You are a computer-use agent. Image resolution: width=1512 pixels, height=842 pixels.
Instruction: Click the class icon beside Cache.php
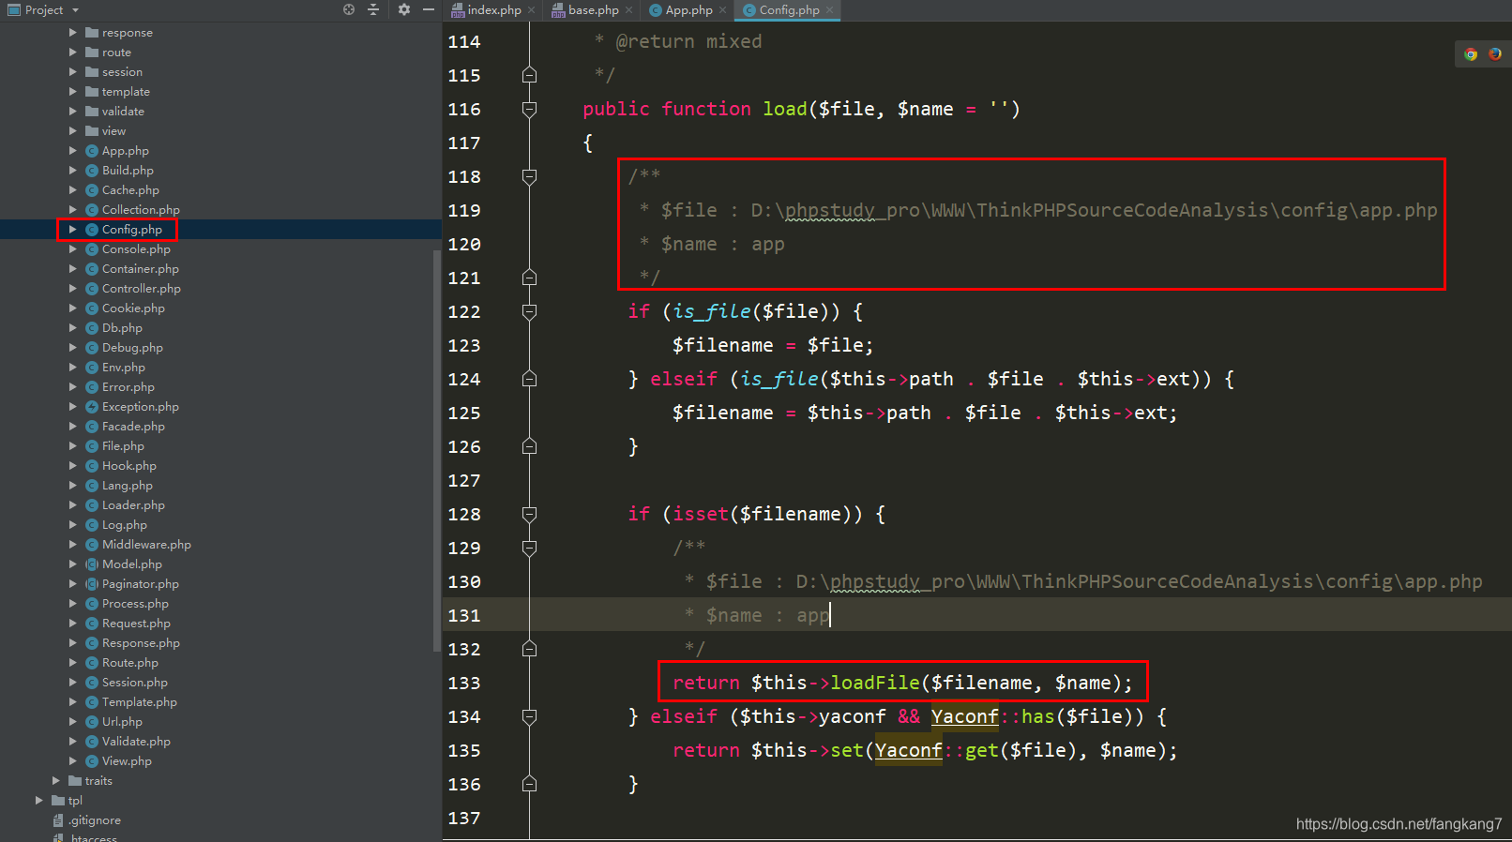coord(92,190)
